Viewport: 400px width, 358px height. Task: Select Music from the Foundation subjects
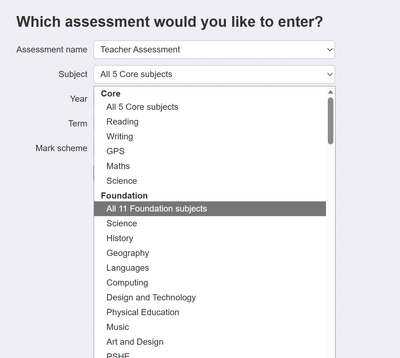tap(118, 327)
